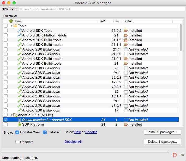Collapse the Android 5.0.1 (API 21) group
This screenshot has height=161, width=186.
click(11, 115)
